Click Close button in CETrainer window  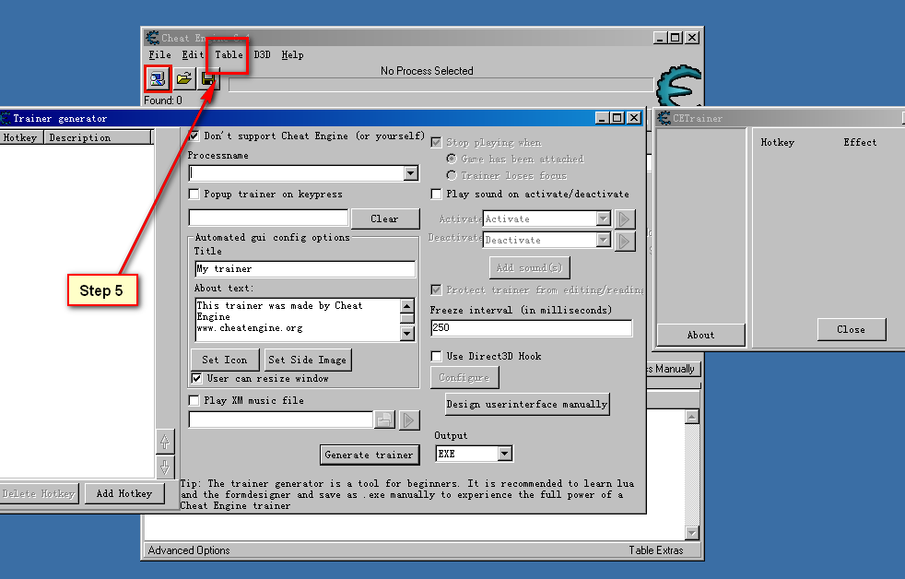coord(852,330)
